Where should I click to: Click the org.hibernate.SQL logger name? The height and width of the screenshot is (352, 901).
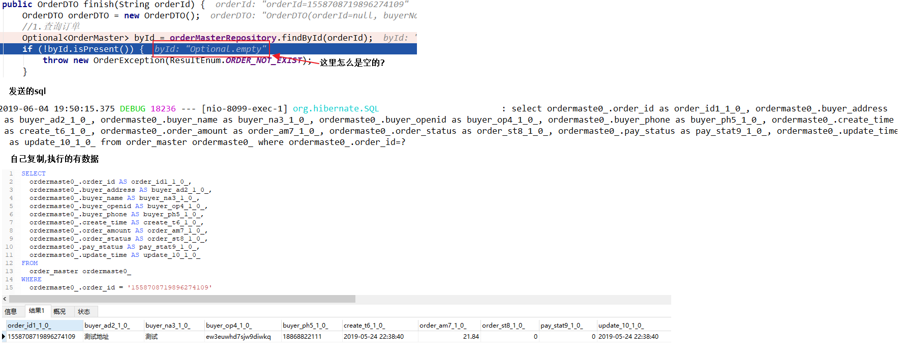point(336,108)
